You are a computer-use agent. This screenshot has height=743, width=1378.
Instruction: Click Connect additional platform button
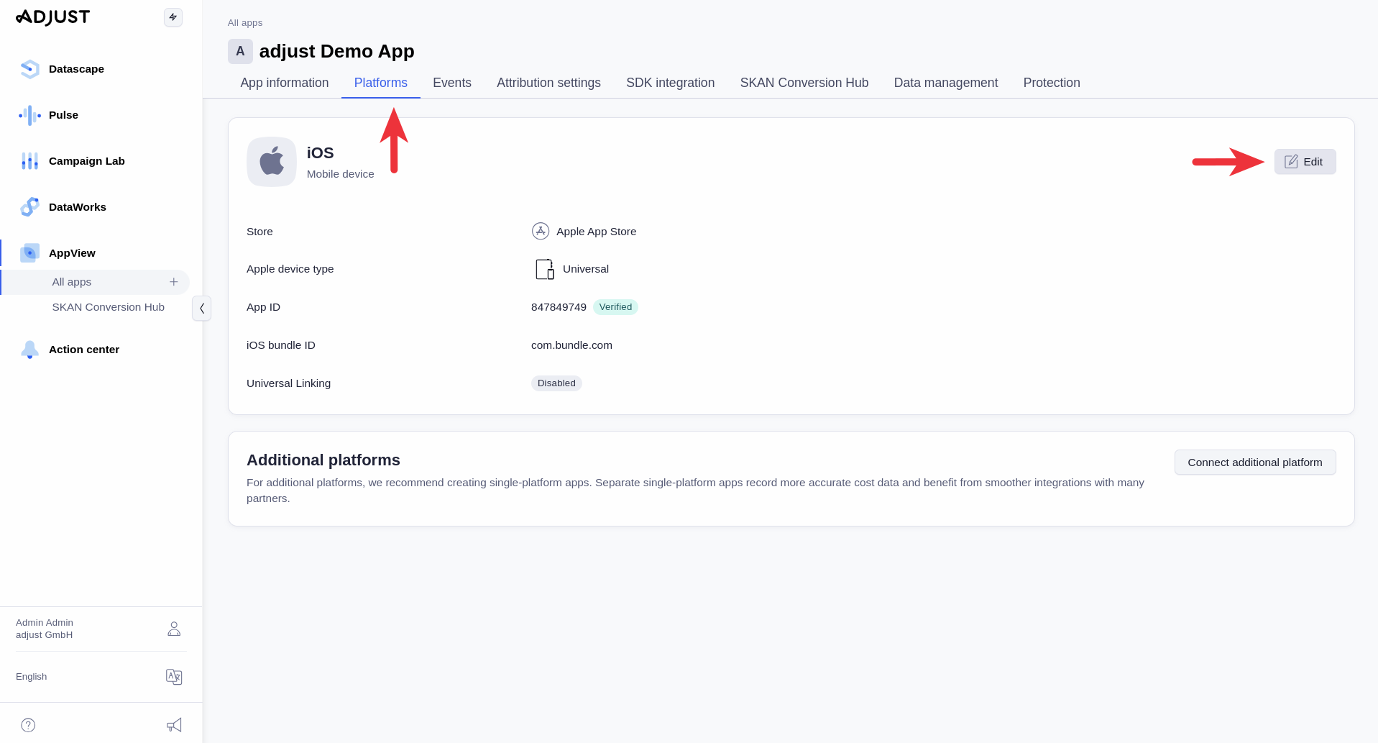tap(1255, 462)
